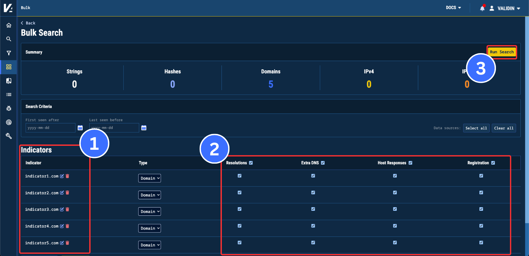Delete indicator5.com
Viewport: 529px width, 256px height.
click(67, 243)
